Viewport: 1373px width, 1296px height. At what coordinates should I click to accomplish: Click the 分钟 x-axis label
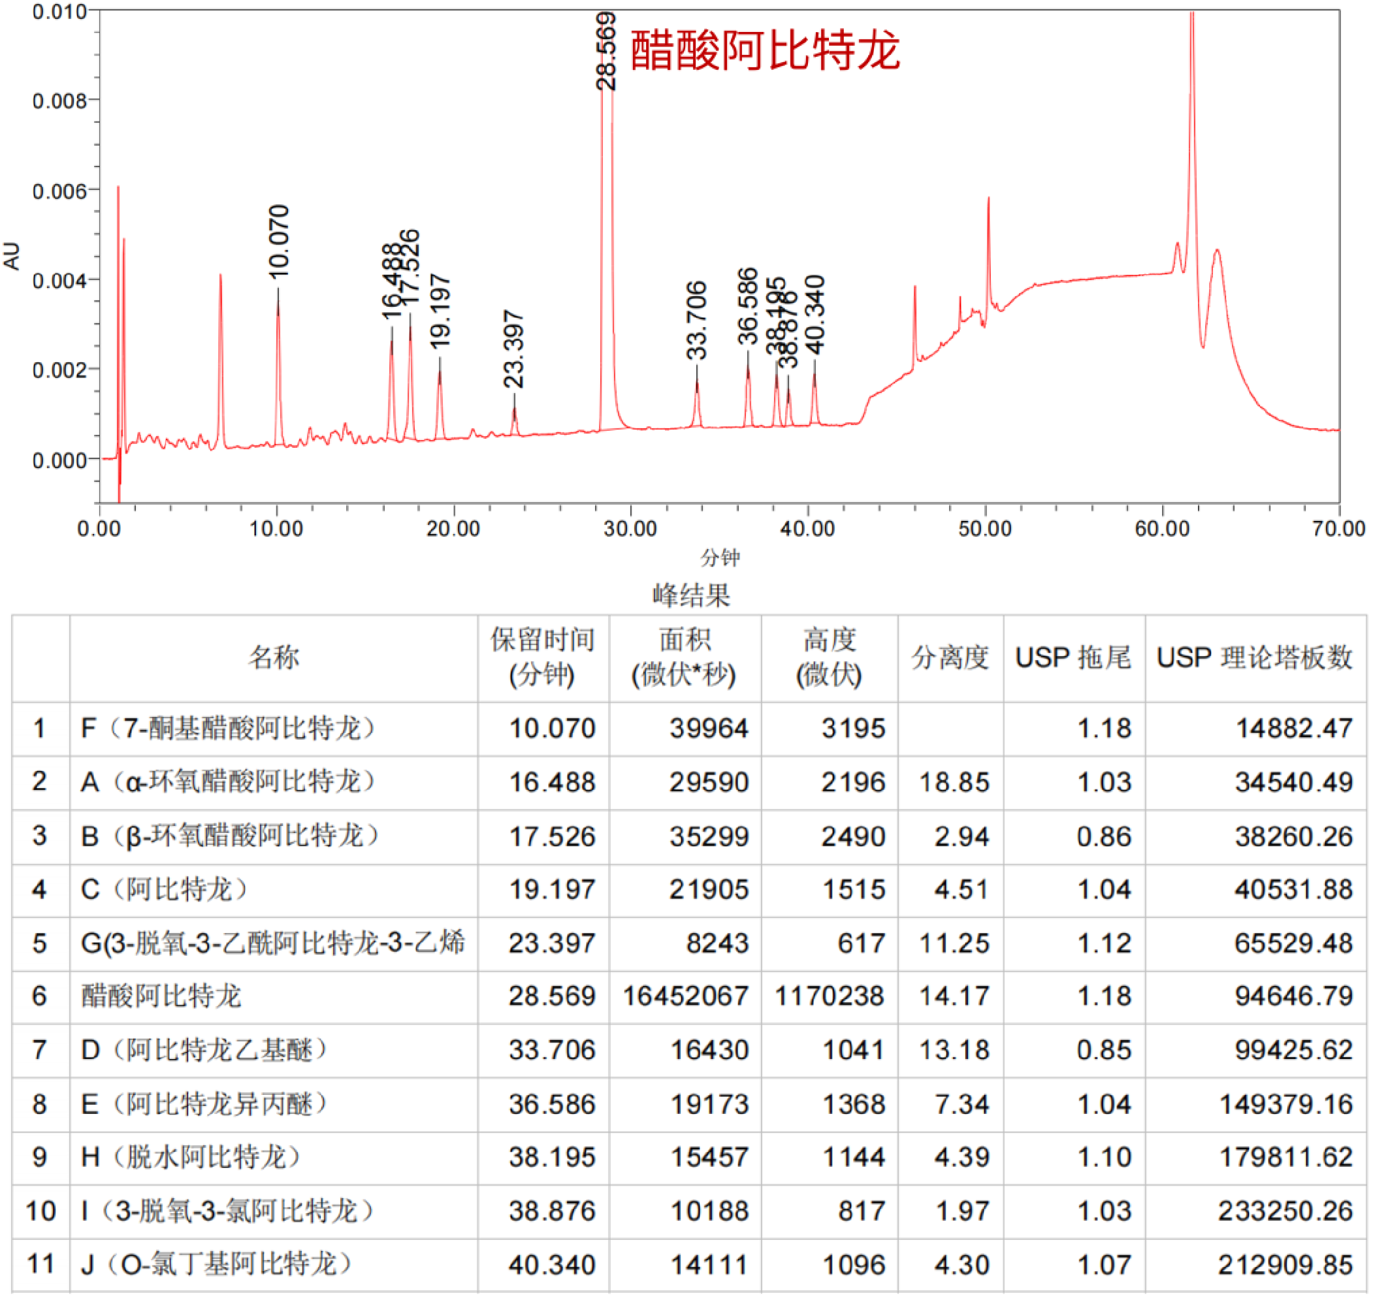point(720,558)
